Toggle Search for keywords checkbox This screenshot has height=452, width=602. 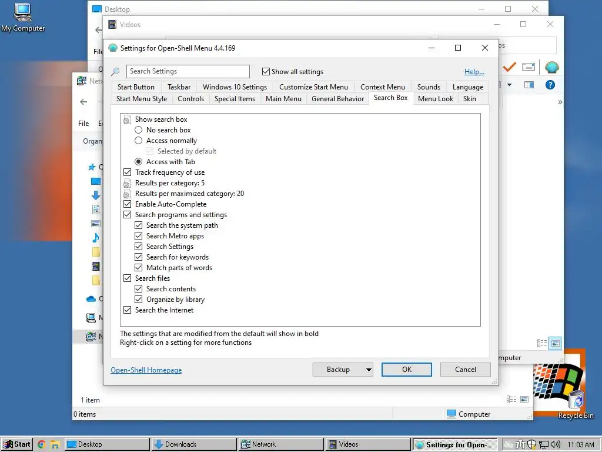(x=139, y=257)
